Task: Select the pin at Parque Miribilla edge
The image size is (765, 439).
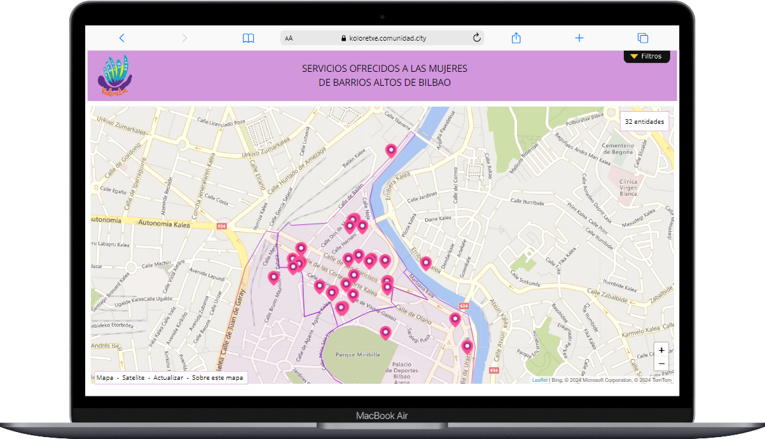Action: pos(385,332)
